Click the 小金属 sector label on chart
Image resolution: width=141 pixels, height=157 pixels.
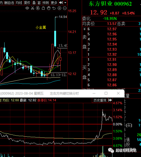[x=41, y=27]
